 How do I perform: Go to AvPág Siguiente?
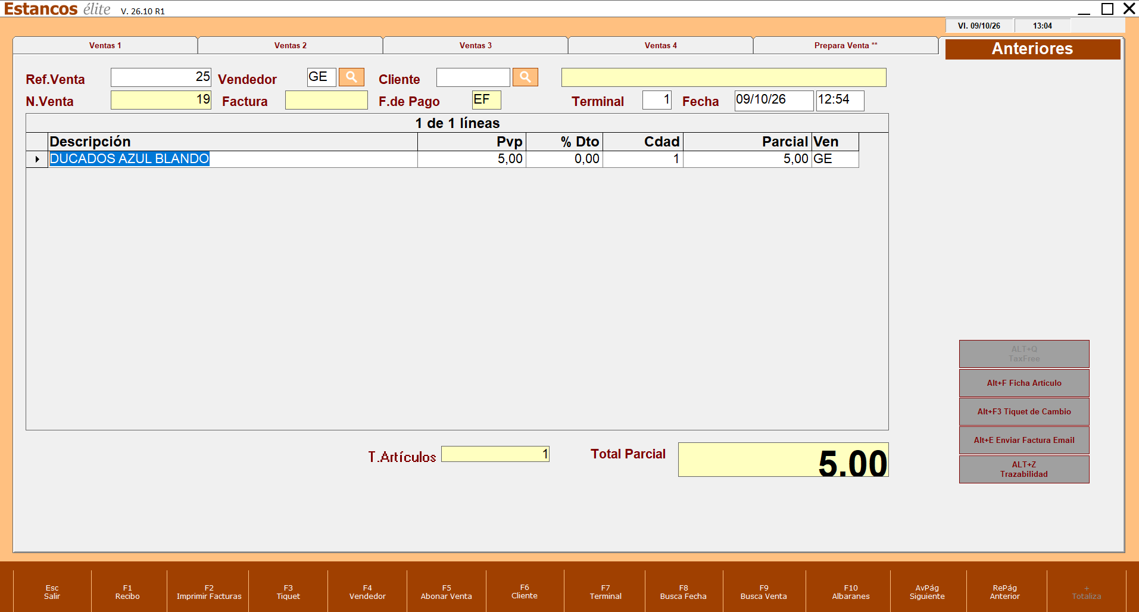tap(927, 592)
